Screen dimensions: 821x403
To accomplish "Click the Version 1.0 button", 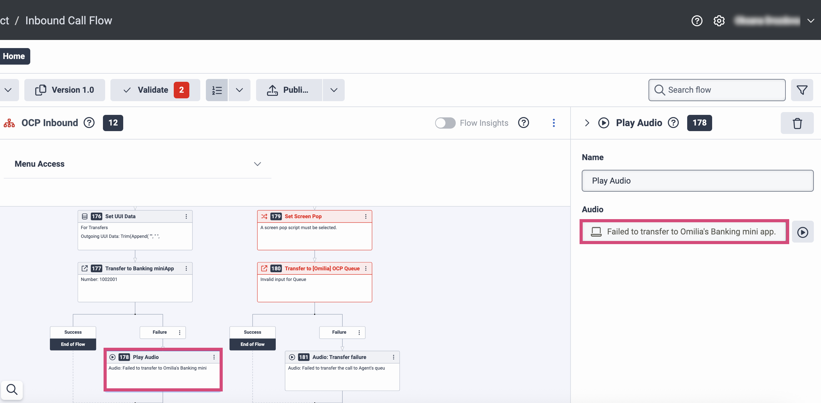I will [65, 90].
